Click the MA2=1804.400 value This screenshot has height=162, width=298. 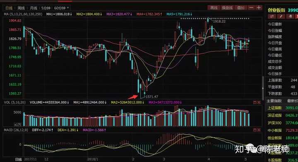pos(89,14)
